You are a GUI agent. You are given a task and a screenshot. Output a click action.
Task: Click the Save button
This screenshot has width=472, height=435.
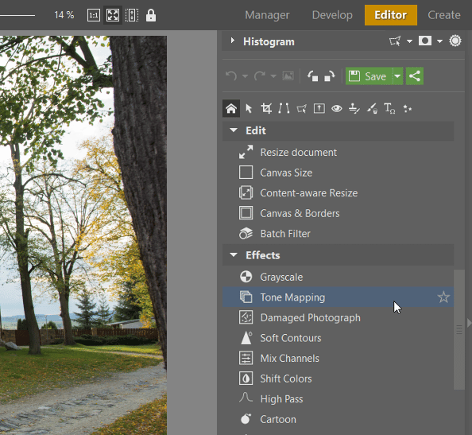tap(369, 76)
